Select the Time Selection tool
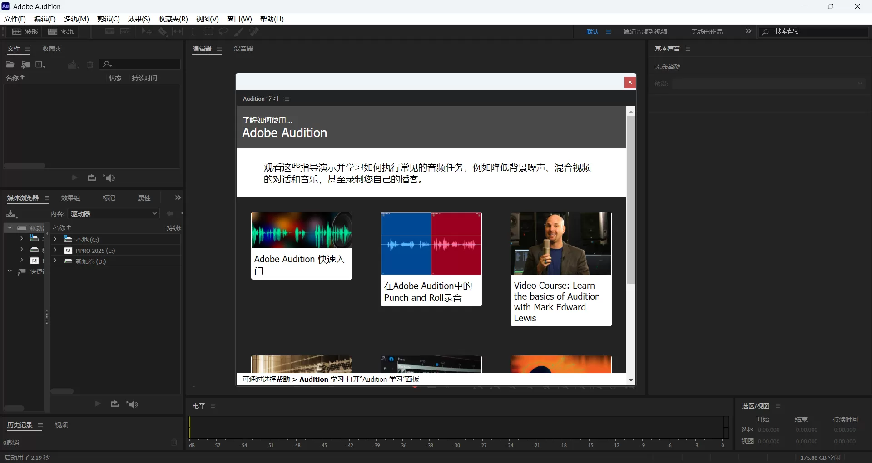 tap(193, 31)
